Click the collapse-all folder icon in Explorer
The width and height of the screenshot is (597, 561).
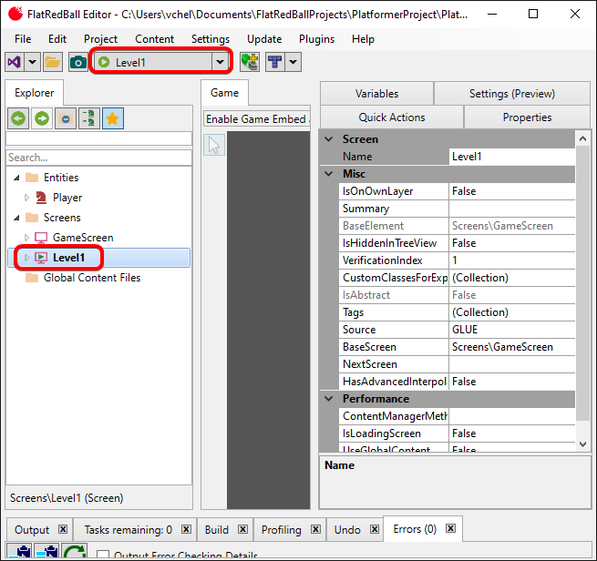(66, 118)
